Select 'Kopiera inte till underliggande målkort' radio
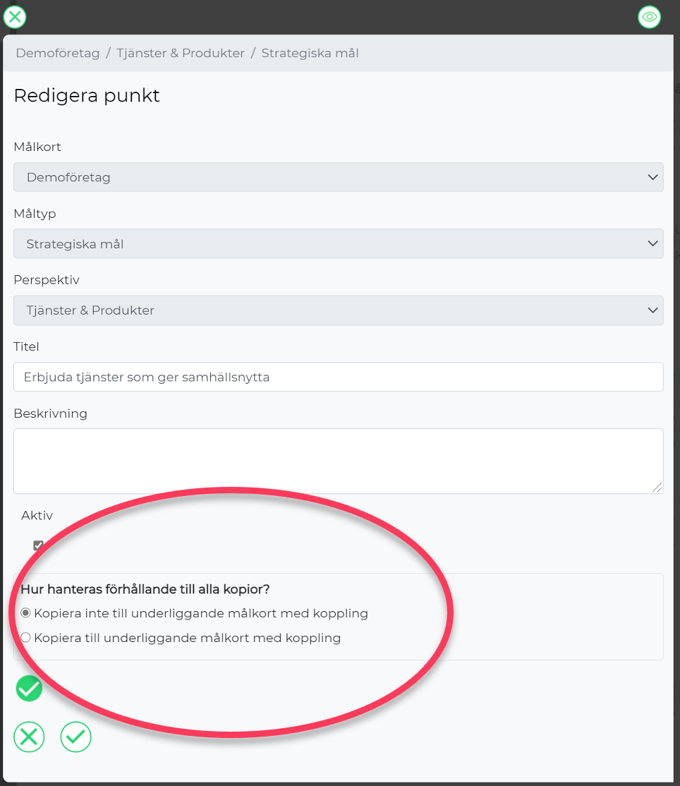 [25, 613]
